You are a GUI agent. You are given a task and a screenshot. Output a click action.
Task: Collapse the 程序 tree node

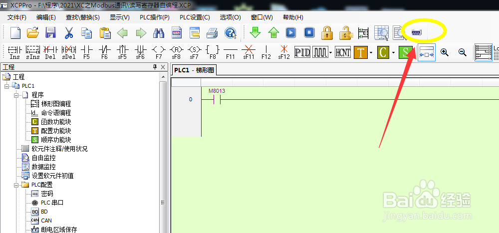click(x=16, y=95)
